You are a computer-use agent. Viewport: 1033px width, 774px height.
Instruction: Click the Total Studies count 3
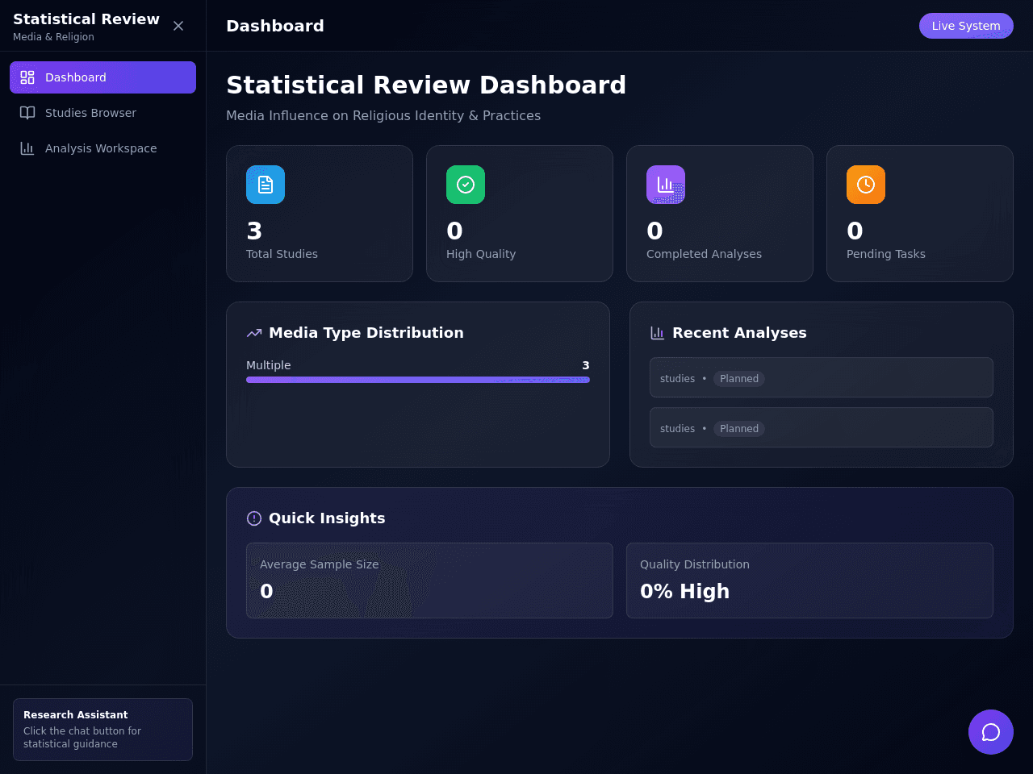point(254,231)
